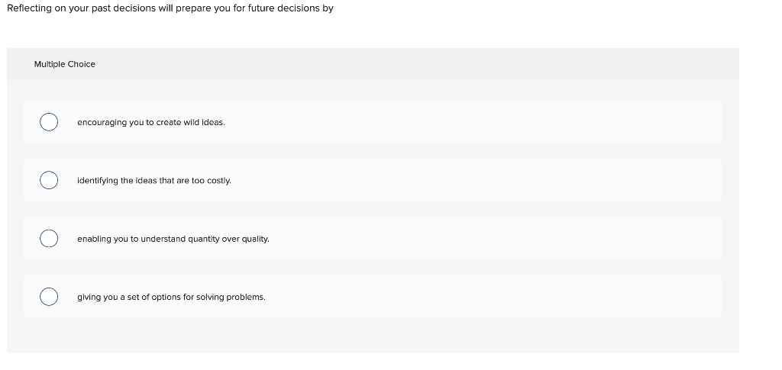
Task: Click the question prompt starting with 'Reflecting on your past decisions'
Action: (x=170, y=8)
